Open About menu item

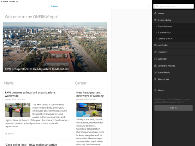click(x=173, y=90)
